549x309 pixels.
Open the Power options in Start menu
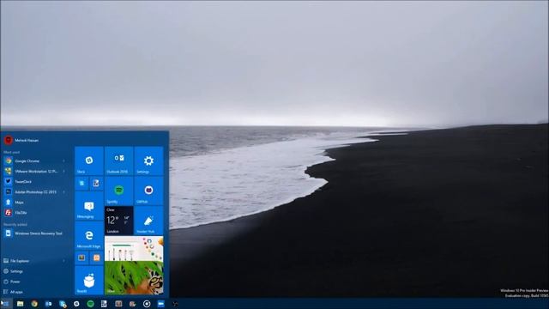(x=34, y=282)
